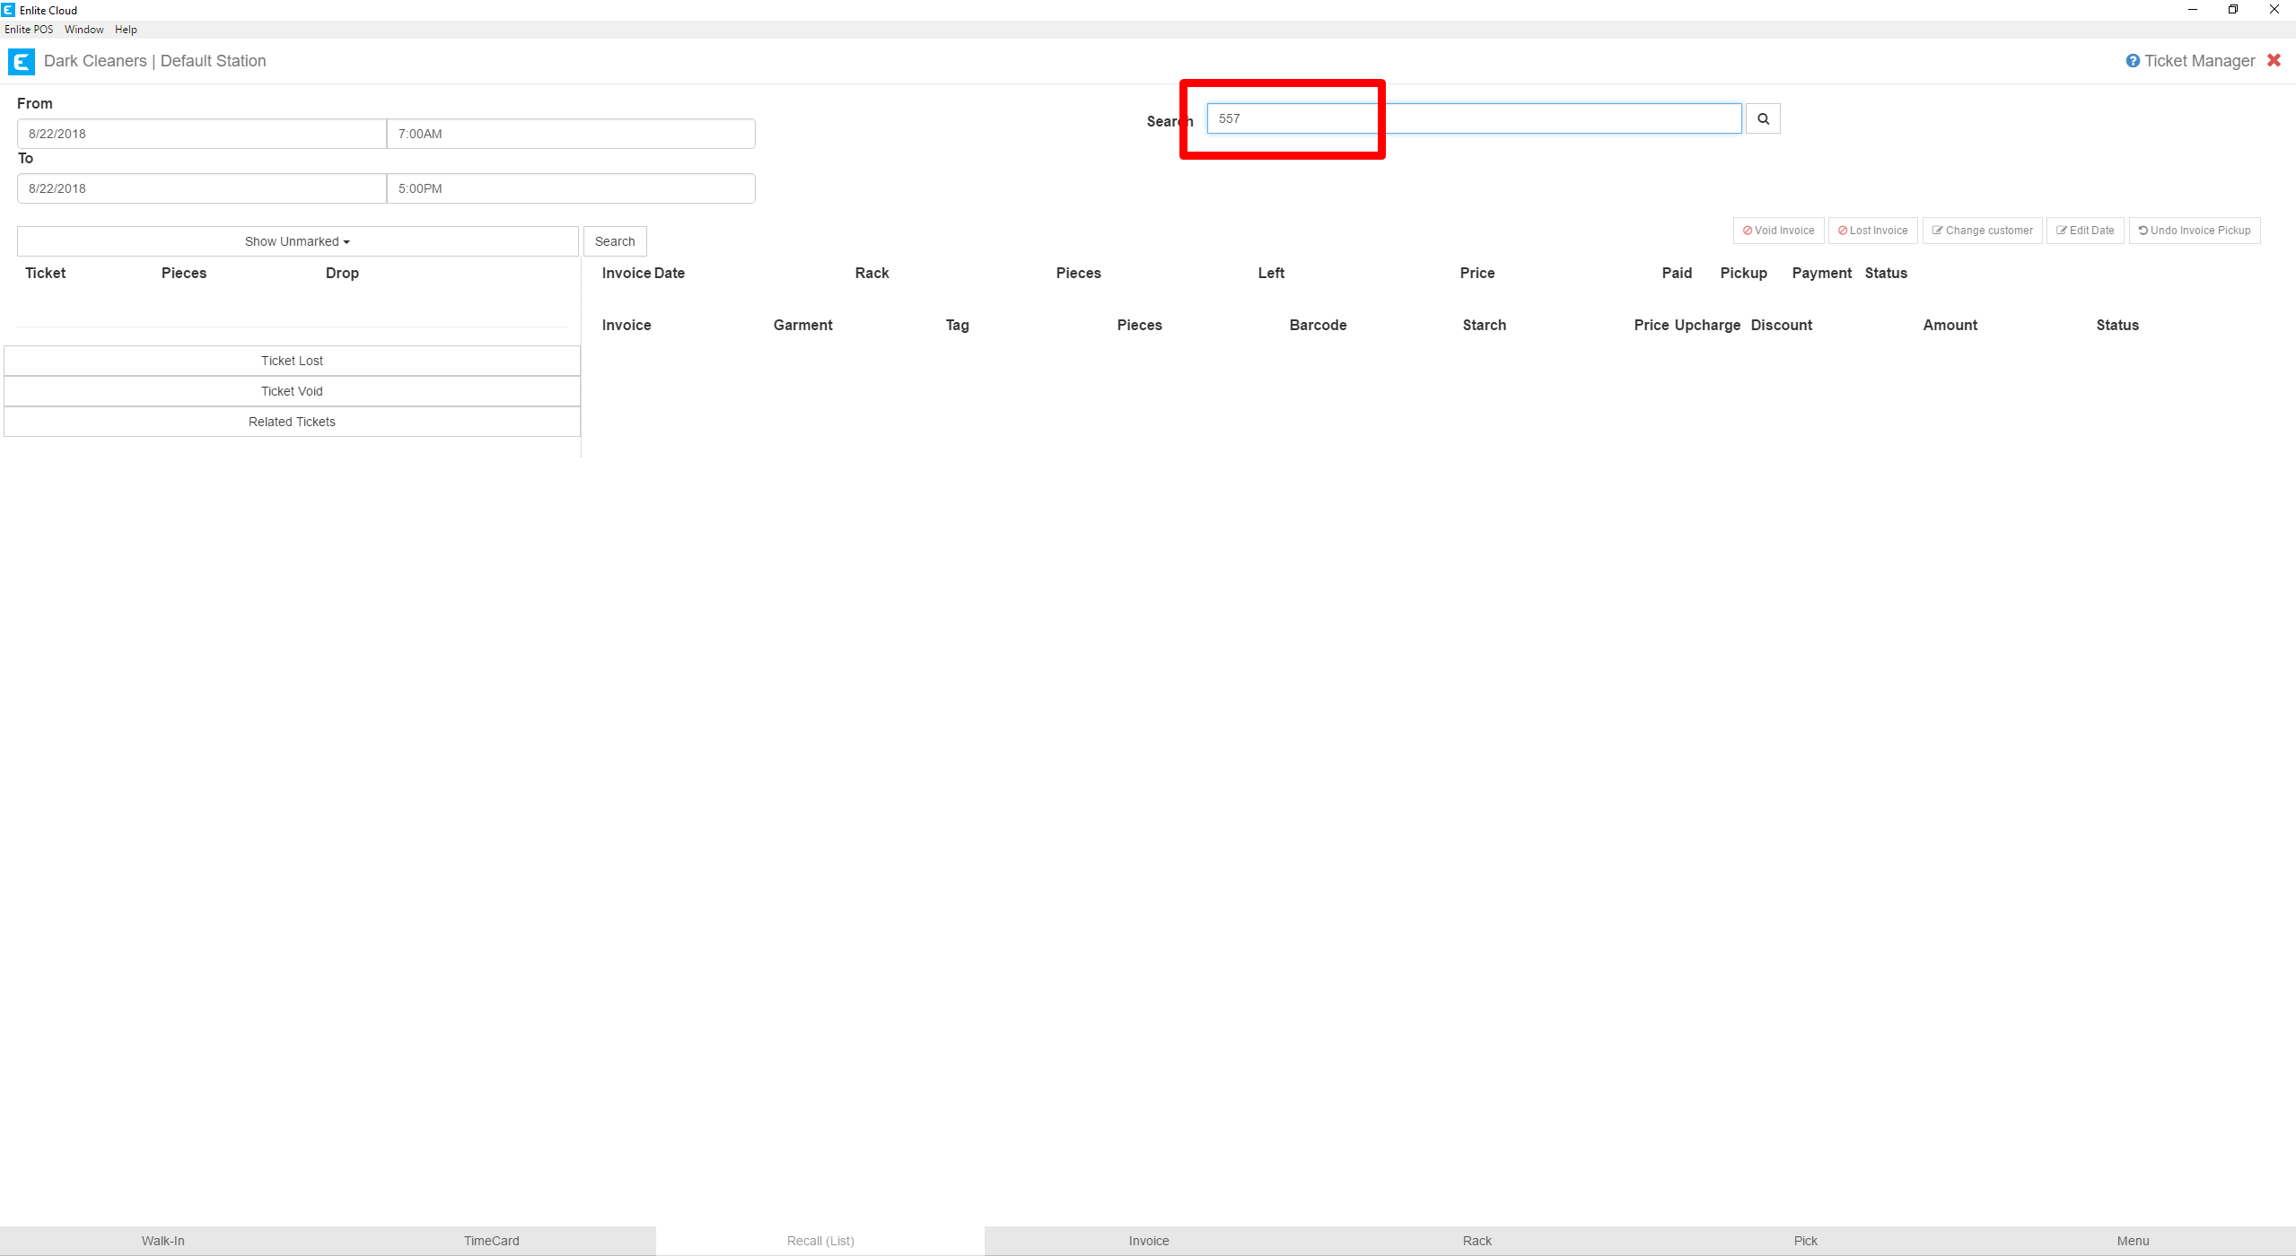The width and height of the screenshot is (2296, 1256).
Task: Close Ticket Manager with red X
Action: pos(2274,60)
